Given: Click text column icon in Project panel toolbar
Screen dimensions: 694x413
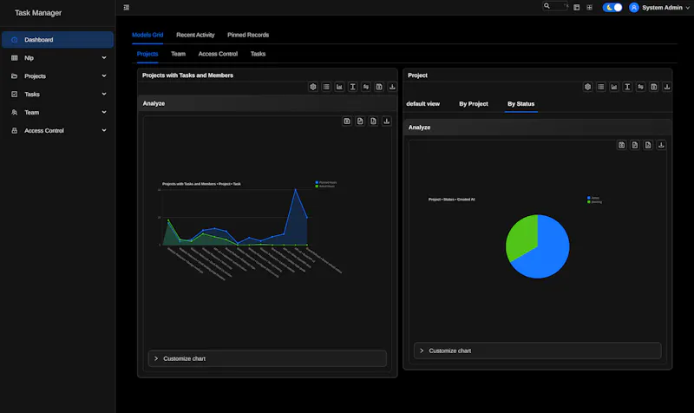Looking at the screenshot, I should 627,87.
